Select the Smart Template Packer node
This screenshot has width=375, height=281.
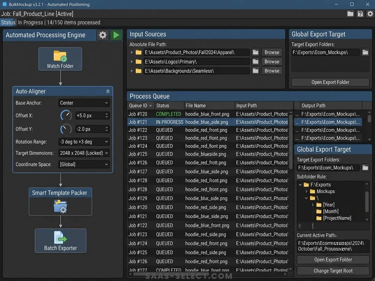pyautogui.click(x=60, y=201)
